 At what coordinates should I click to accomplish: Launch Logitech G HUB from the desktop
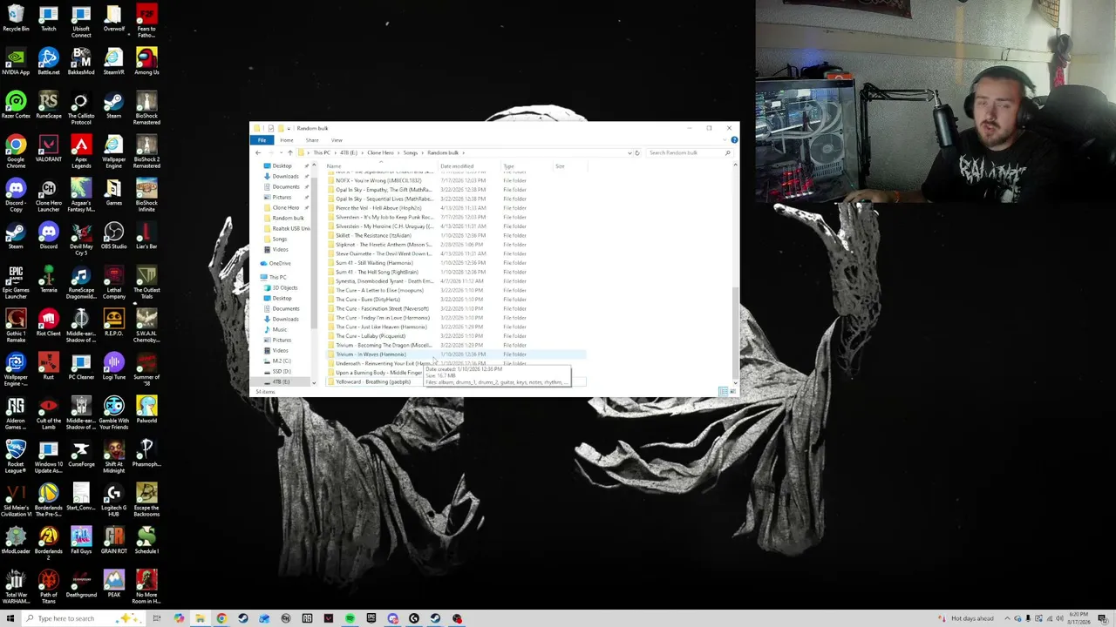[113, 500]
